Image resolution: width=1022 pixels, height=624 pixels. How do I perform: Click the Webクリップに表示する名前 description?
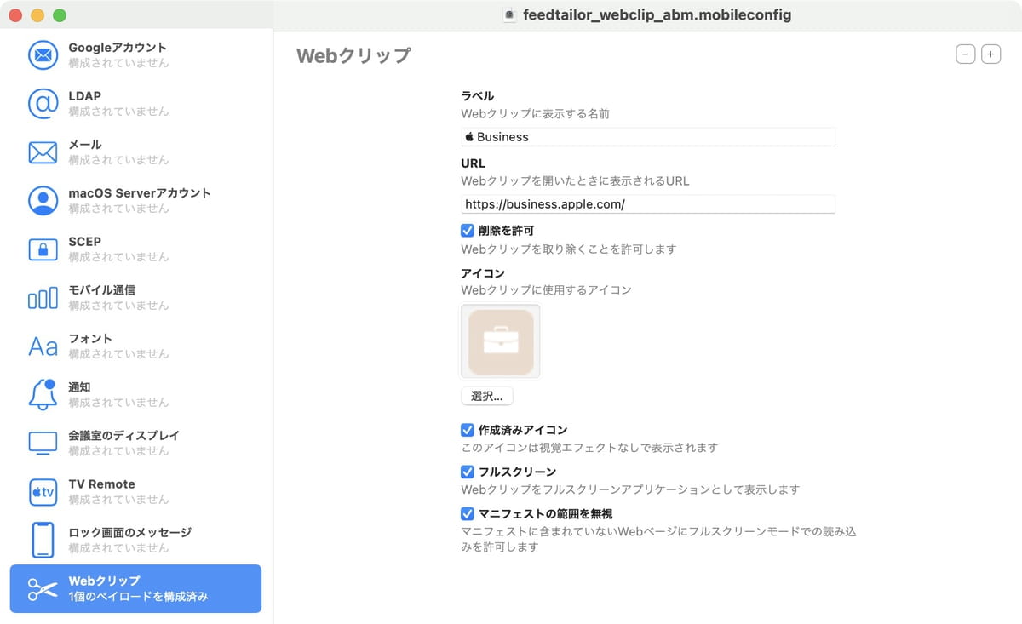pyautogui.click(x=536, y=113)
